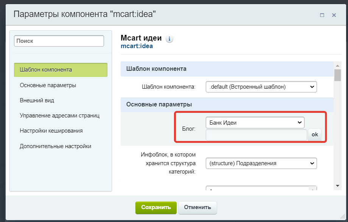Select Шаблон компонента in the left menu

tap(61, 70)
